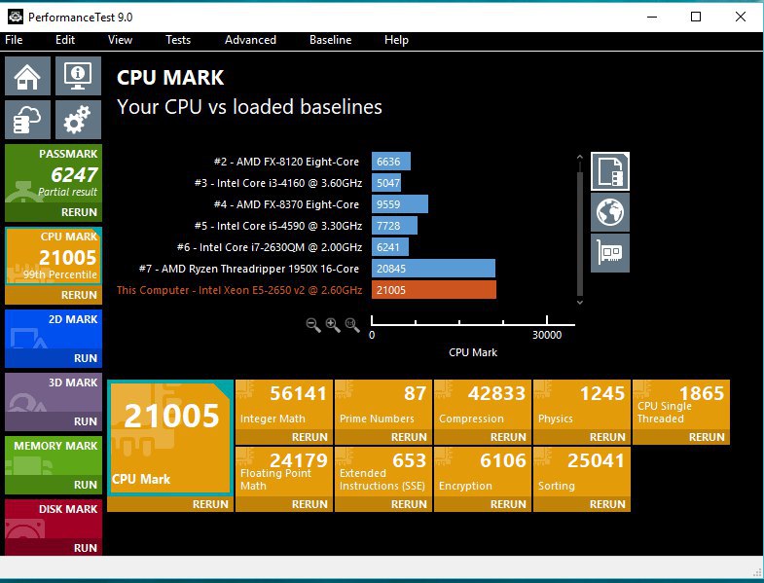The image size is (764, 583).
Task: Zoom in on the chart
Action: tap(333, 325)
